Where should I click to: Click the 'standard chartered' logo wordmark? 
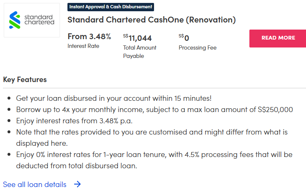coord(40,20)
